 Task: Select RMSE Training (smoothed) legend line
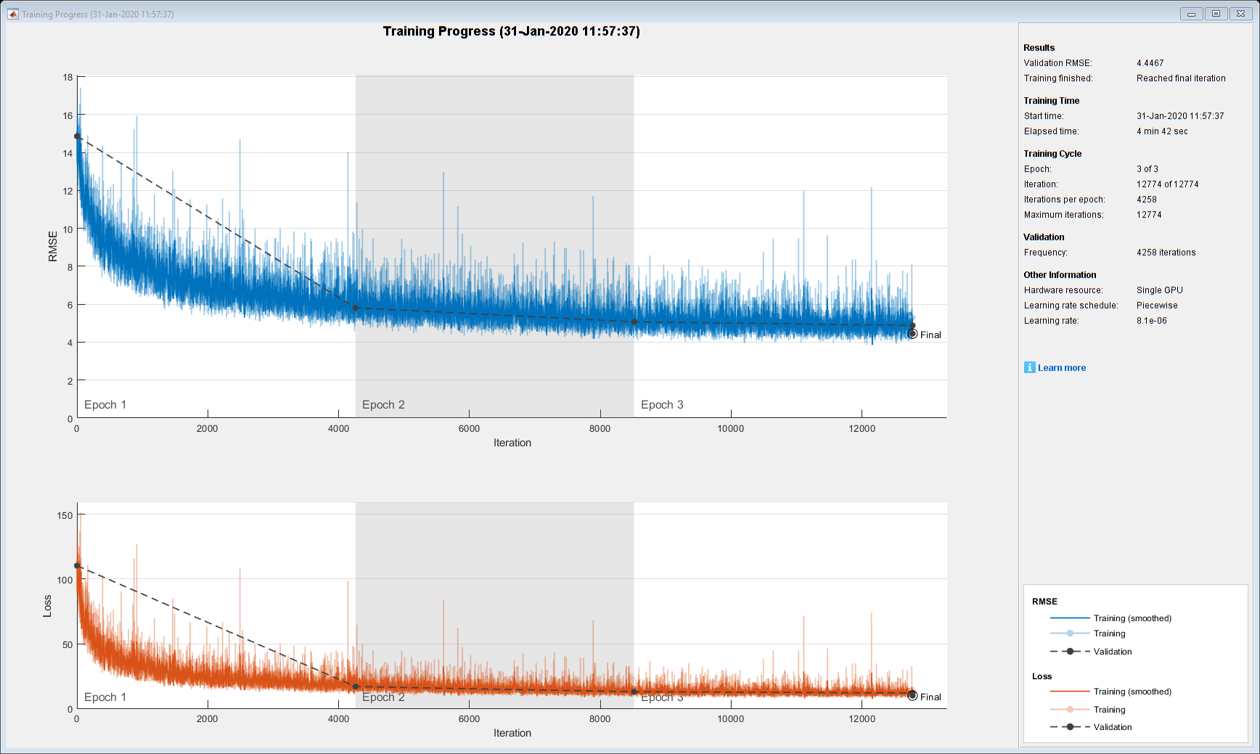pyautogui.click(x=1070, y=618)
